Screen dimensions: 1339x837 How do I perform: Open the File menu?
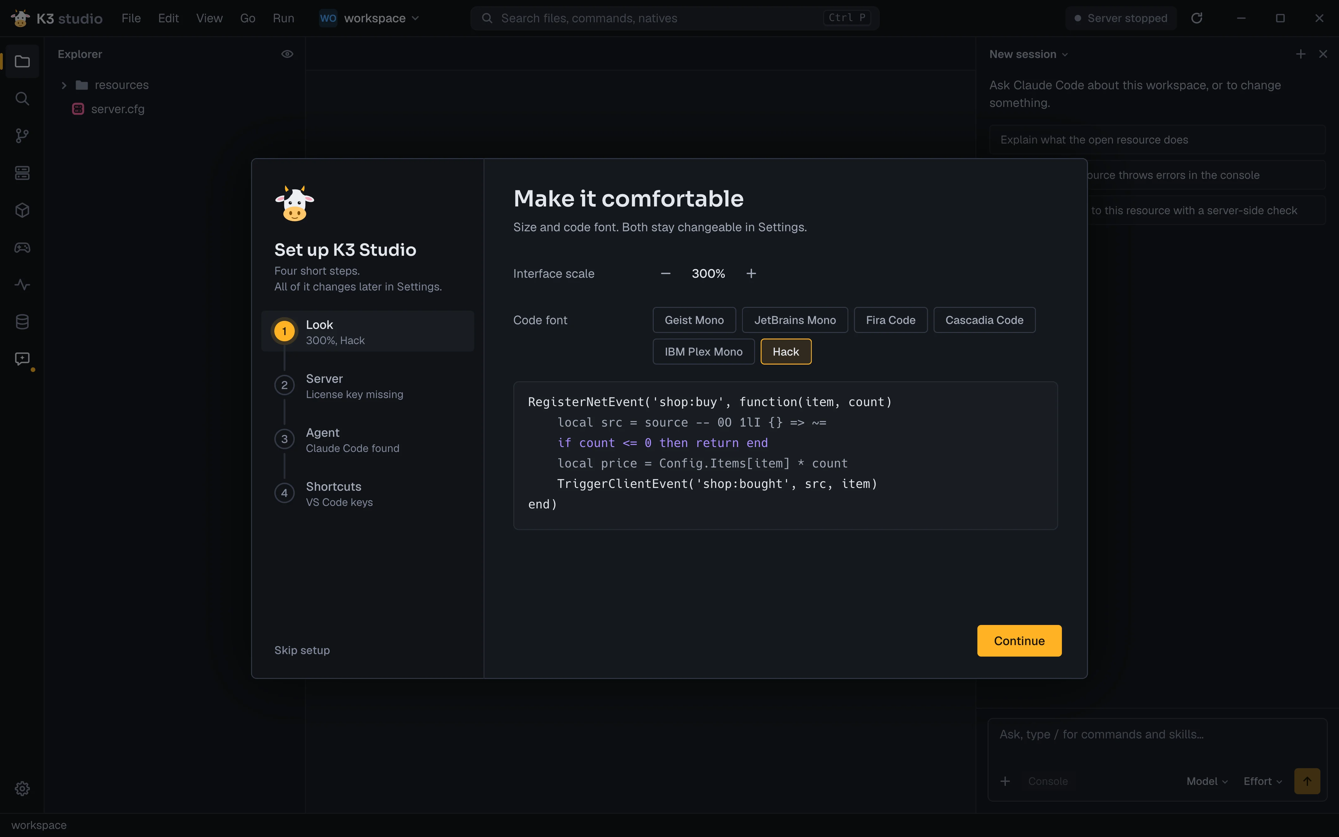tap(131, 18)
